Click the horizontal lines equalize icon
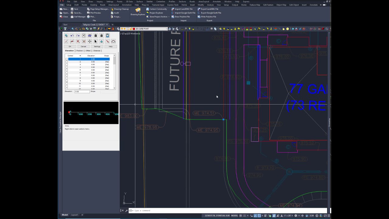The image size is (389, 219). [90, 36]
